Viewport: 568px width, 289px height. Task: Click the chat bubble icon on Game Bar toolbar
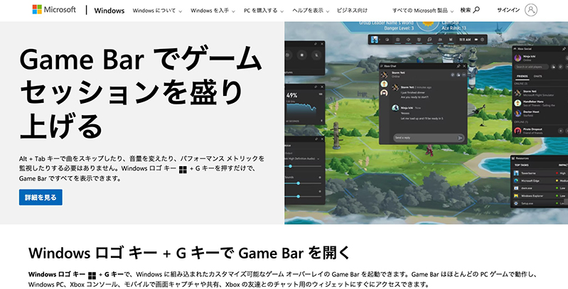pos(429,40)
